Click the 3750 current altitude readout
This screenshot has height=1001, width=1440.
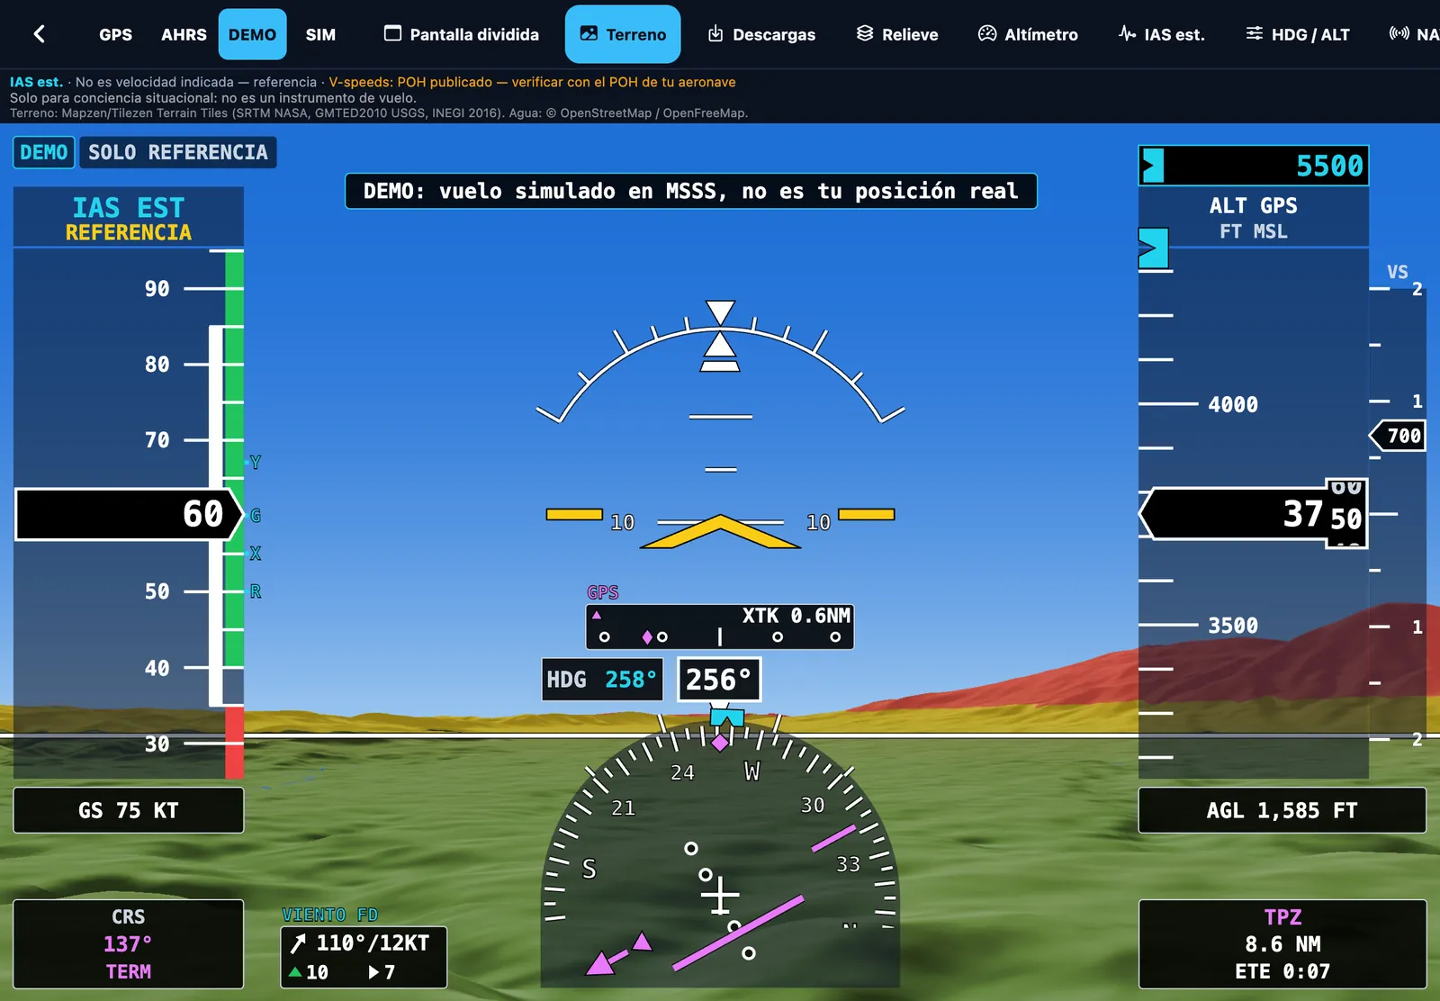(1254, 514)
